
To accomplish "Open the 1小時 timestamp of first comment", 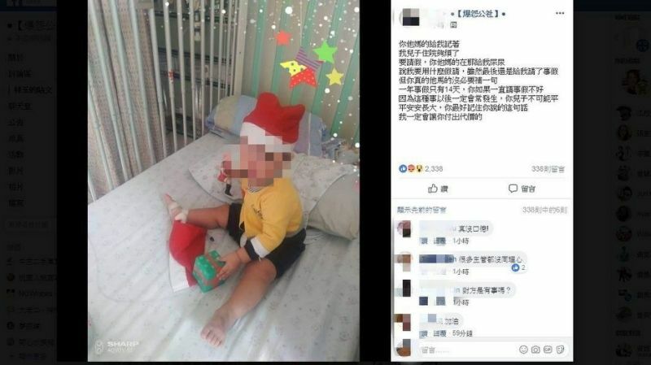I will click(461, 241).
